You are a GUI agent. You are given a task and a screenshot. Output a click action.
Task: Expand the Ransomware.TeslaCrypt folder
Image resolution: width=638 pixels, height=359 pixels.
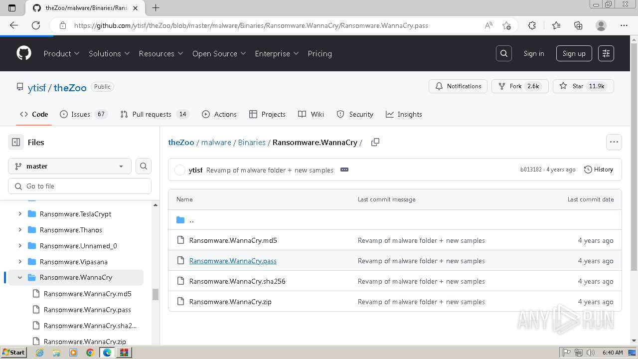[x=20, y=214]
